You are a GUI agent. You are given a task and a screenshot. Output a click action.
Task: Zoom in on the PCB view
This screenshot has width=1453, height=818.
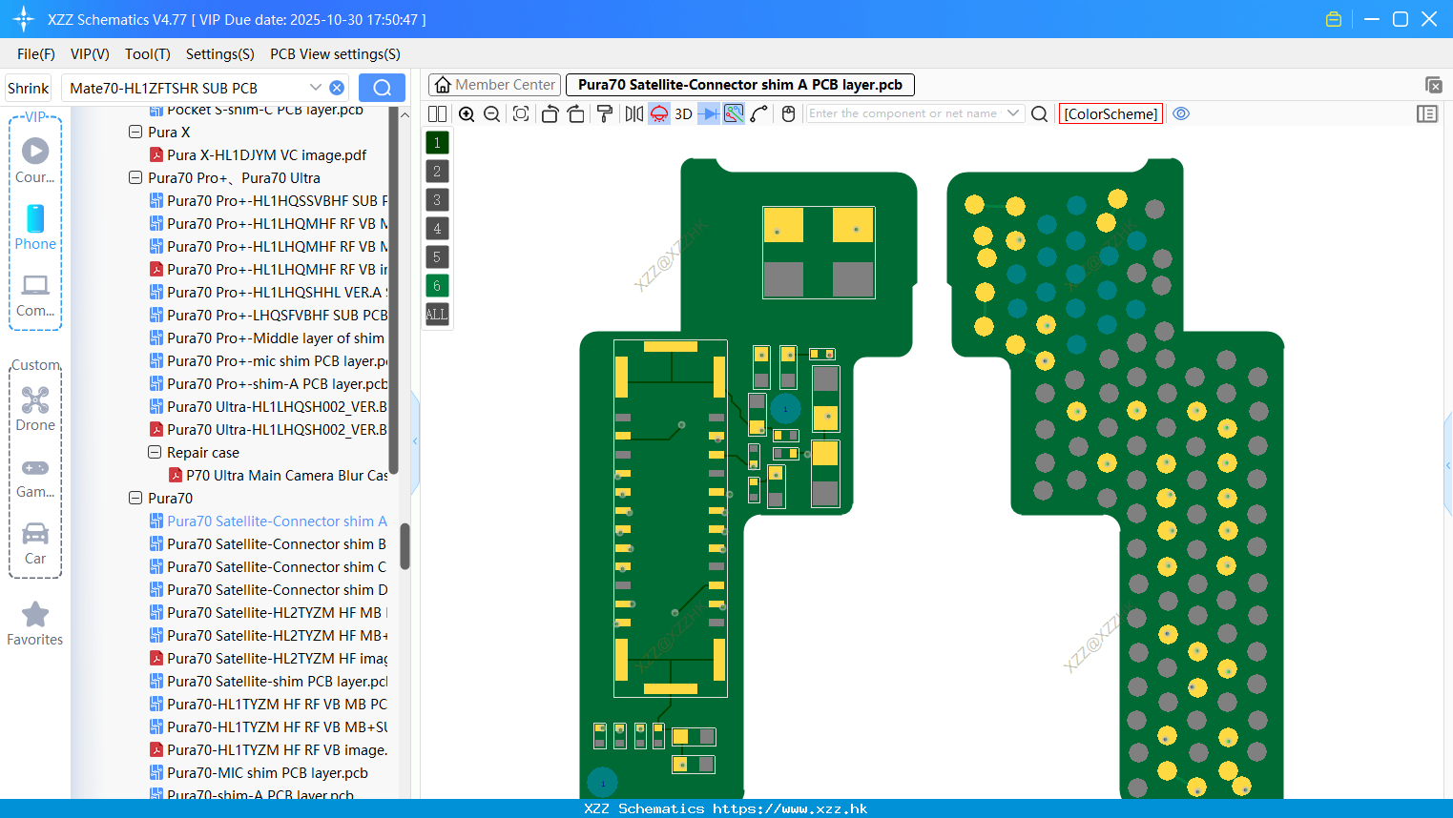coord(467,113)
